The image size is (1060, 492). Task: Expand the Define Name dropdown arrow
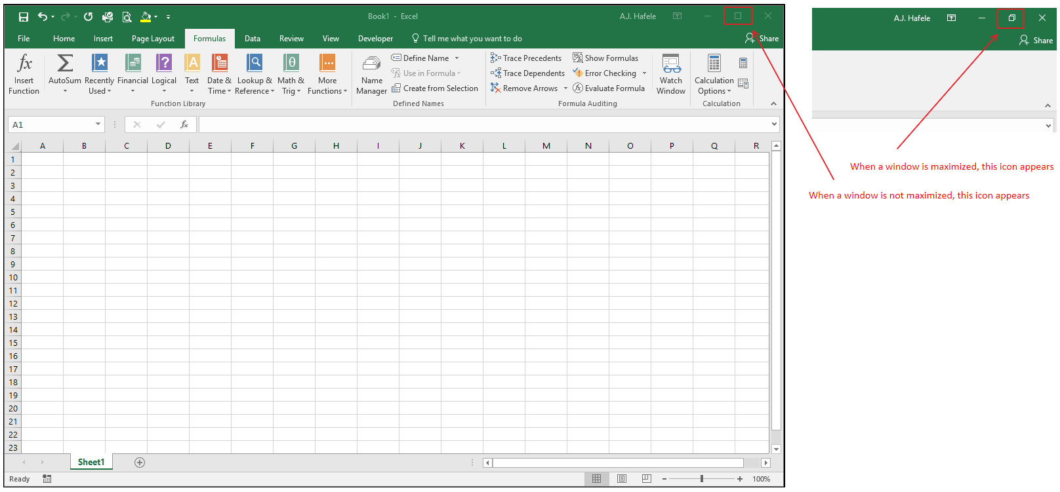click(457, 58)
